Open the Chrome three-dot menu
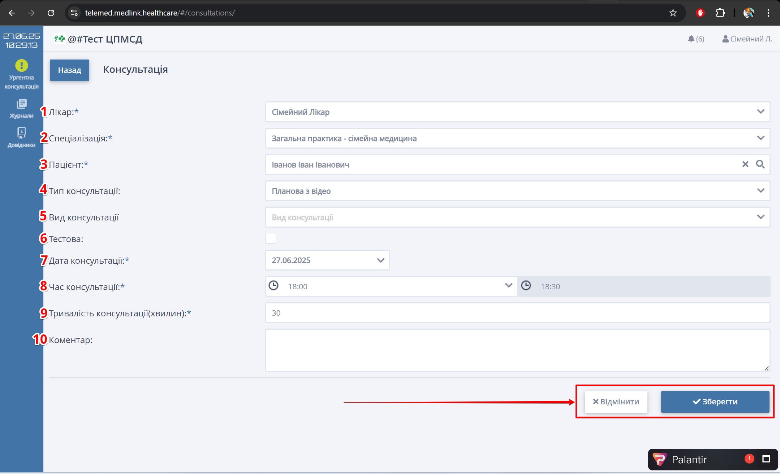This screenshot has height=474, width=780. 768,13
